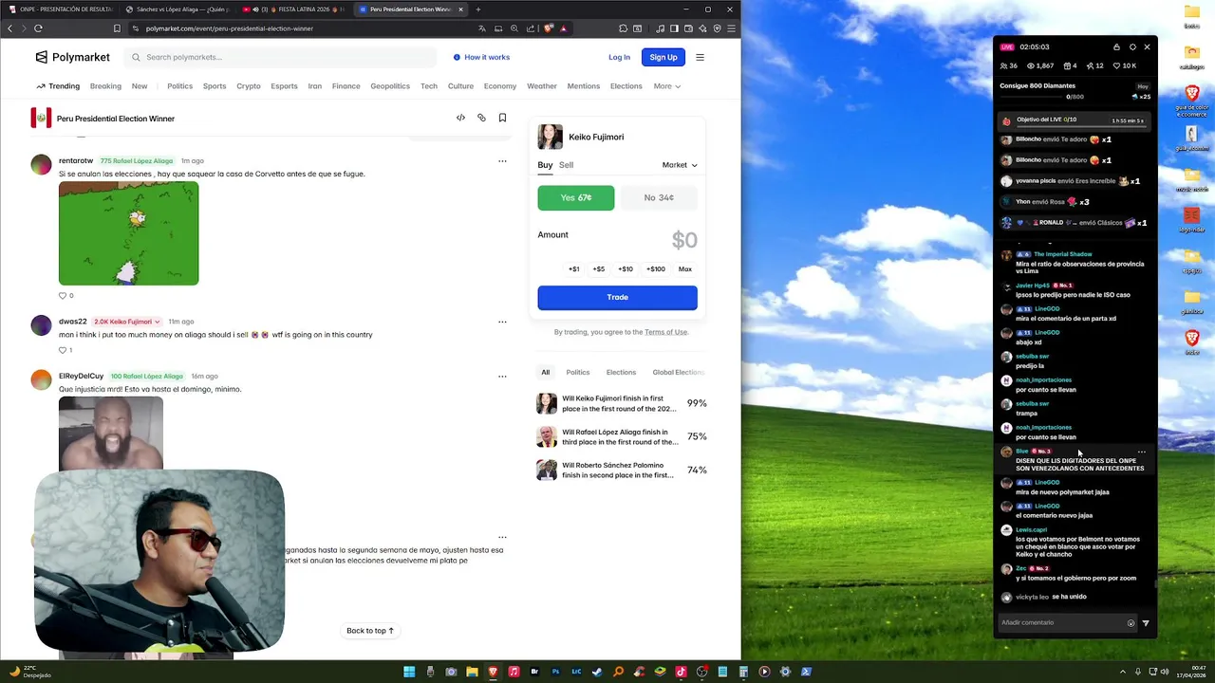This screenshot has height=683, width=1215.
Task: Select the Elections filter in related markets
Action: coord(621,372)
